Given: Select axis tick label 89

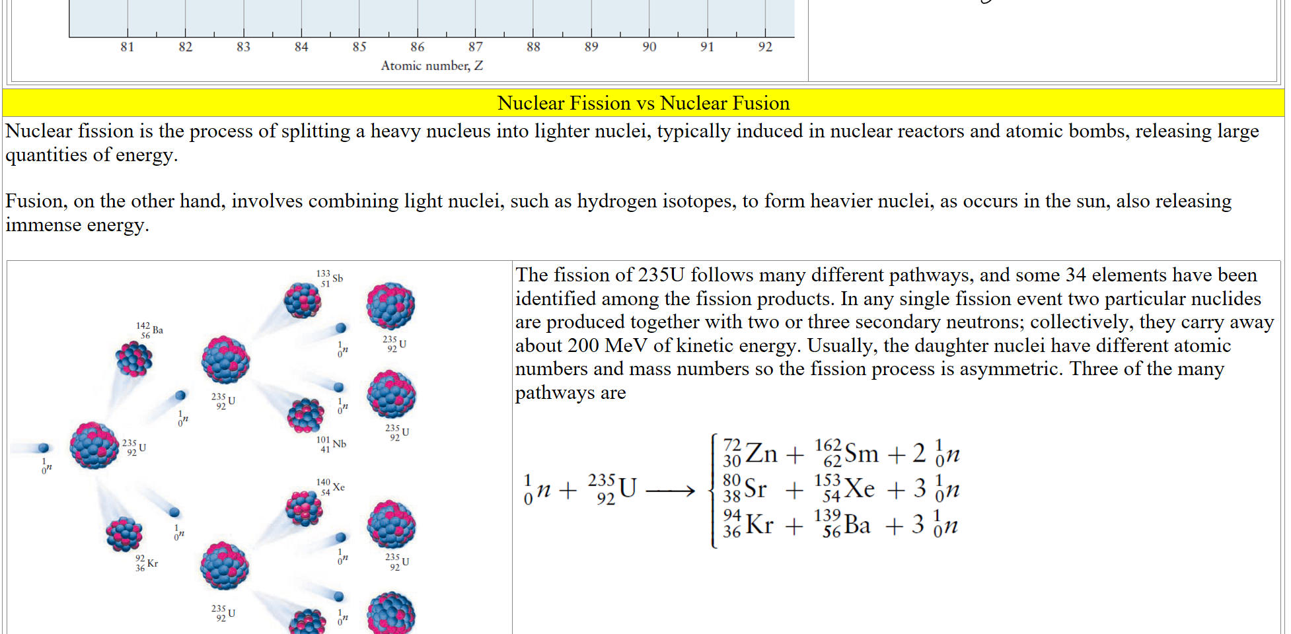Looking at the screenshot, I should coord(591,47).
